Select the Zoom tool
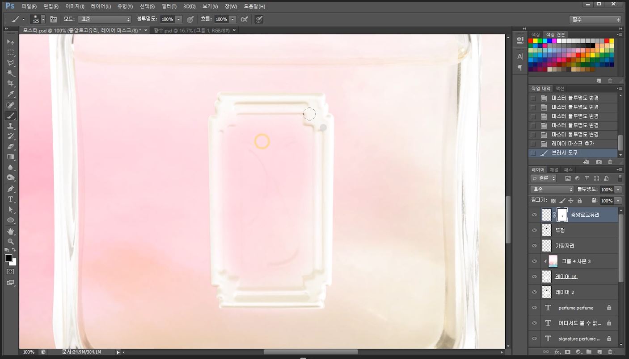This screenshot has width=629, height=359. point(11,242)
